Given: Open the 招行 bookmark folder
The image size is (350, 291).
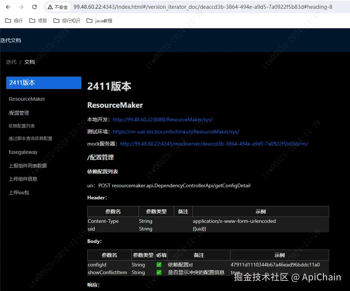Looking at the screenshot, I should click(14, 21).
